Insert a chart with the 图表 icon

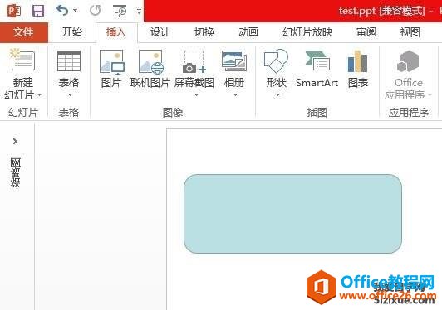[358, 61]
